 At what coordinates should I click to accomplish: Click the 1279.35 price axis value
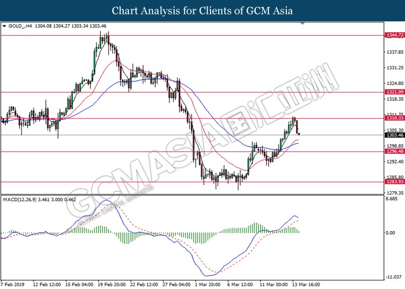395,193
